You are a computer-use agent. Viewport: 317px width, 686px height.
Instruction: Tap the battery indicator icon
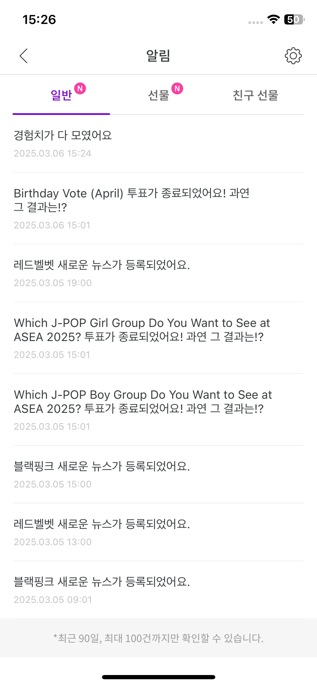coord(294,19)
